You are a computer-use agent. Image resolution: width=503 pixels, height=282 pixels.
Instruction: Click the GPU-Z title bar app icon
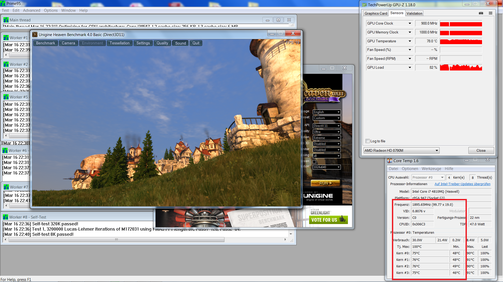[364, 5]
